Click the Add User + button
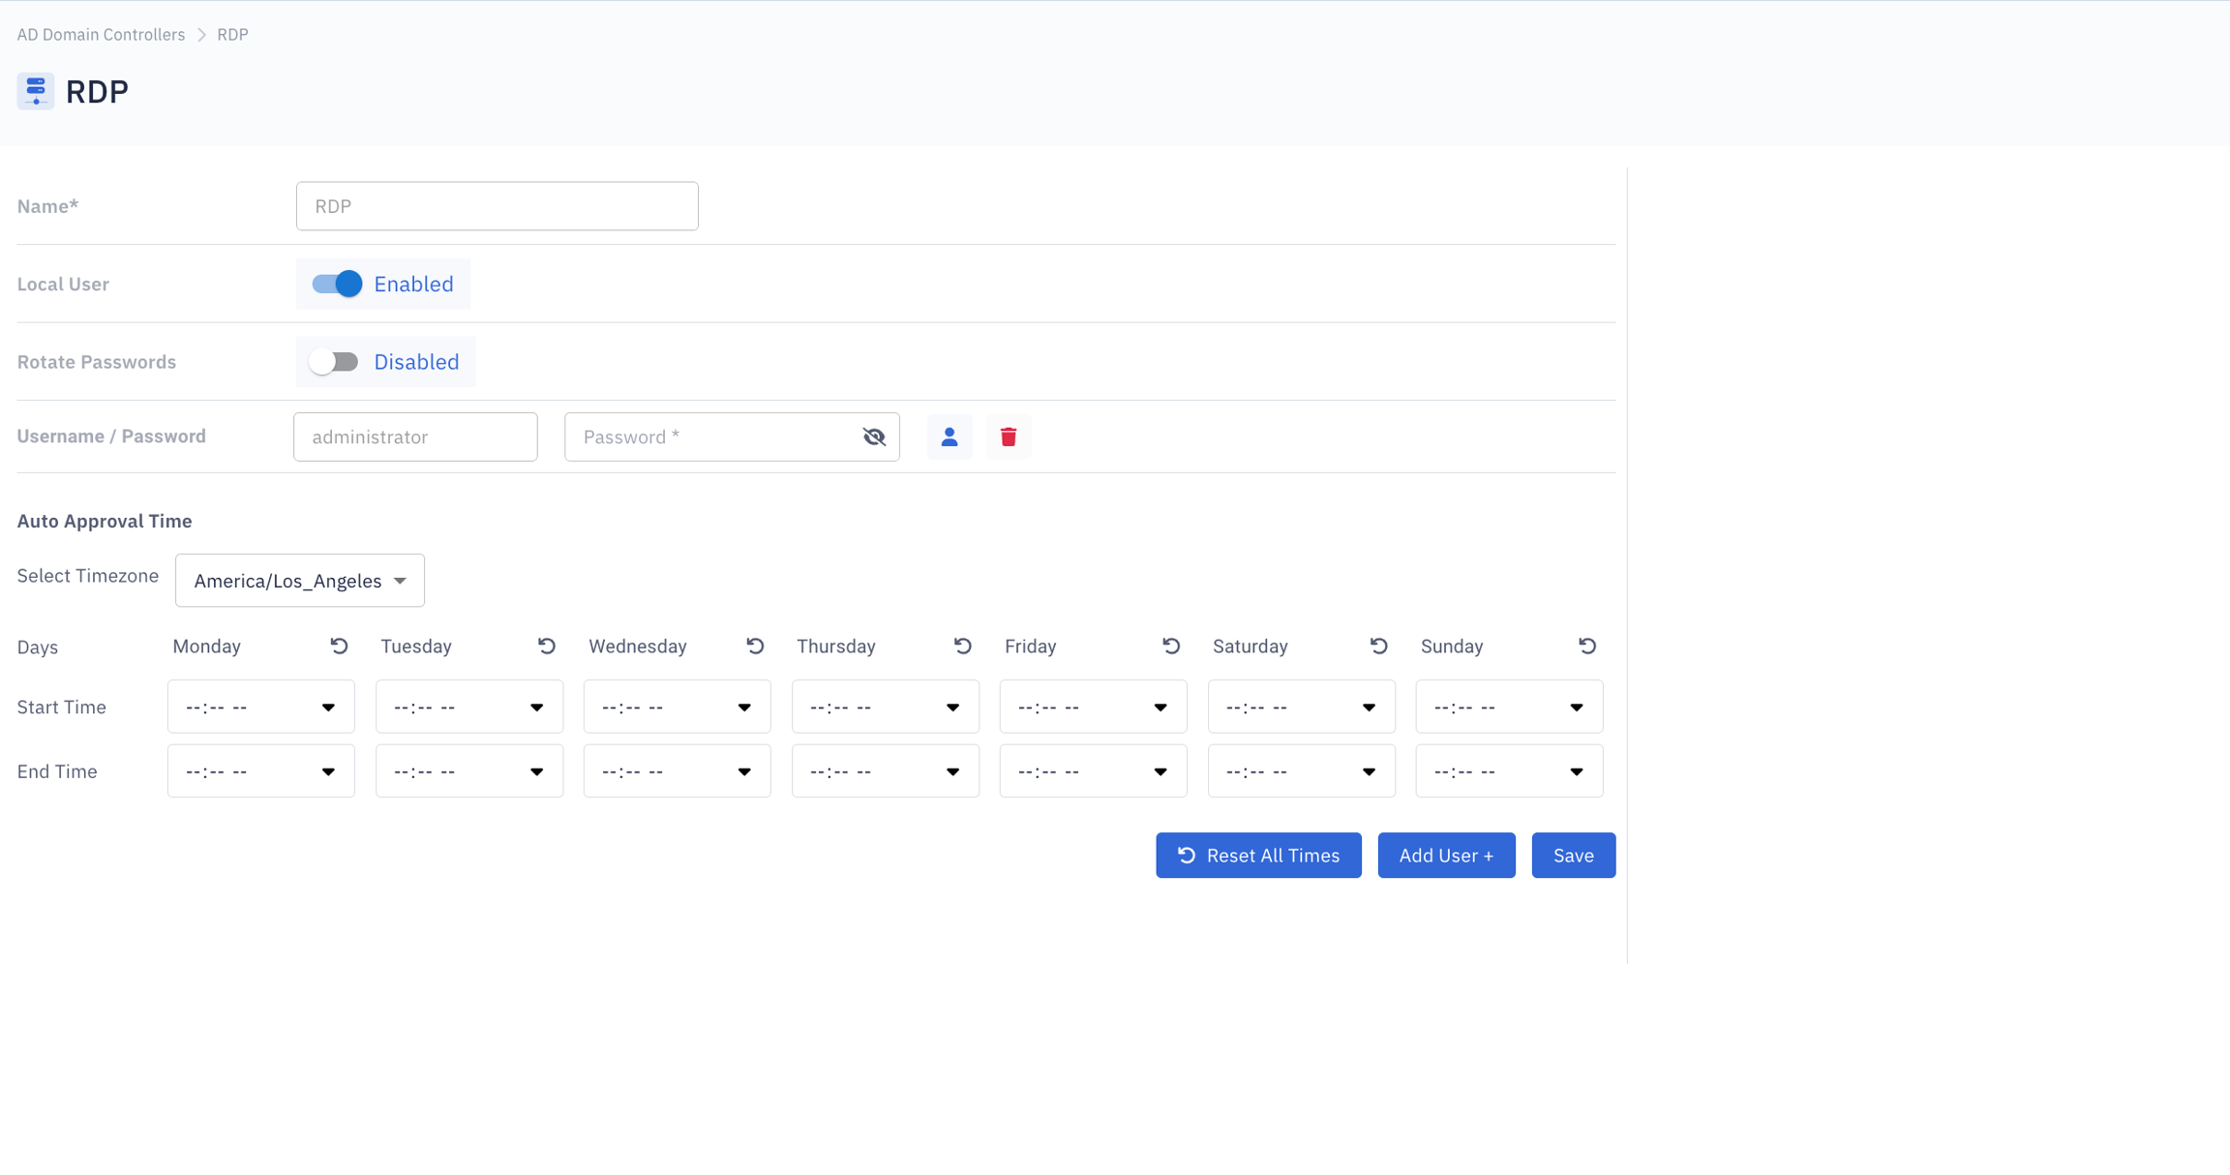Screen dimensions: 2230x1175 click(x=1446, y=856)
